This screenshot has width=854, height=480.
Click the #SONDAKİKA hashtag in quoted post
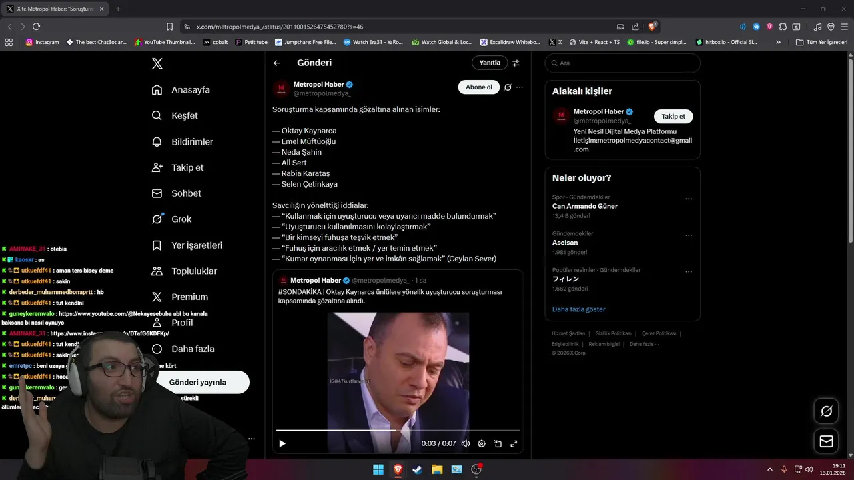tap(300, 292)
